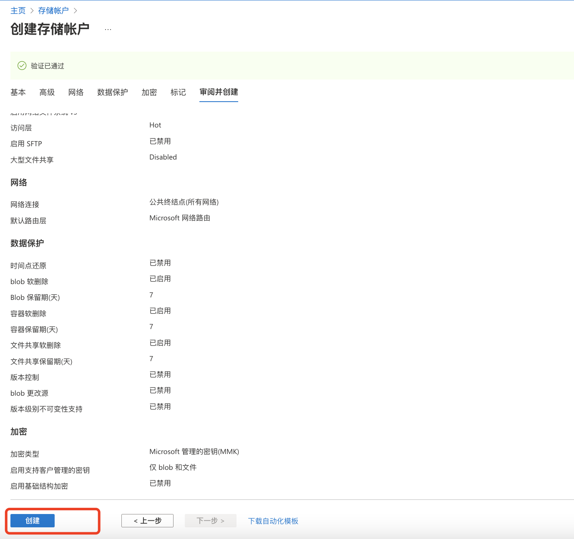Viewport: 574px width, 539px height.
Task: Click the Hot access tier value
Action: click(x=155, y=125)
